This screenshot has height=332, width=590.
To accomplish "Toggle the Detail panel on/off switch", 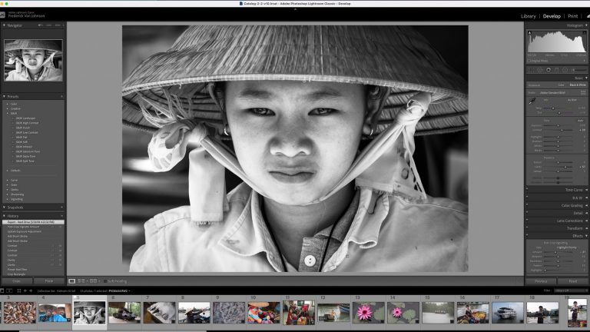I will tap(527, 213).
